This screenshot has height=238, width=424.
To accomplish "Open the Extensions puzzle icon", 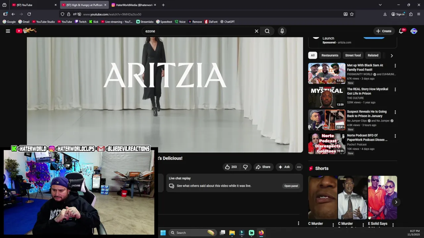I will 411,14.
